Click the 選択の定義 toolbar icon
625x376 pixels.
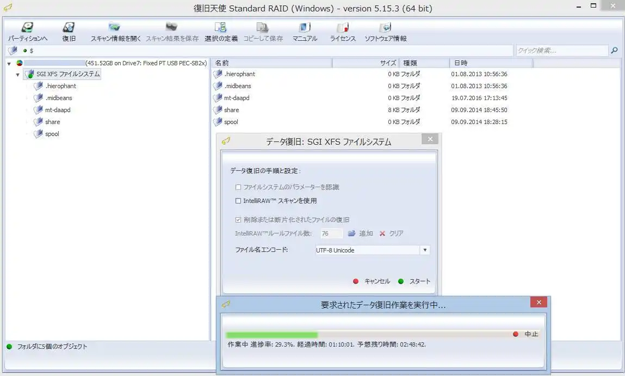(x=221, y=28)
